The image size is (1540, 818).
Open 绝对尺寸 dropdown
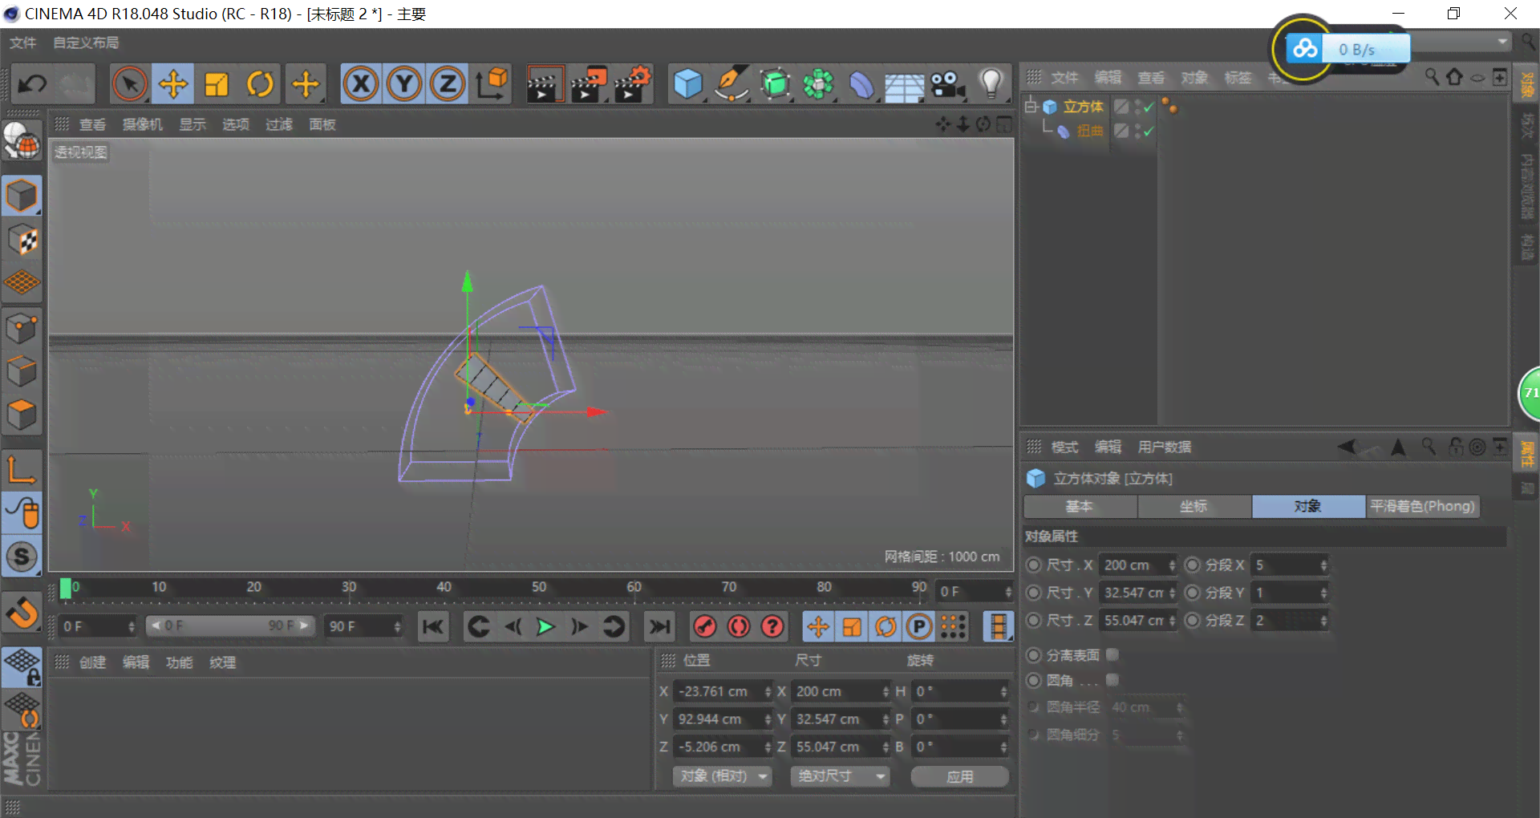pos(840,776)
